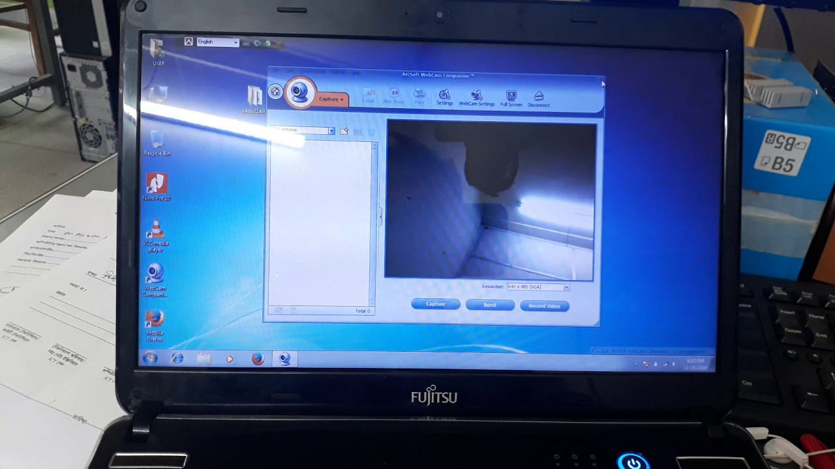Expand the Capture mode dropdown
835x469 pixels.
[331, 99]
